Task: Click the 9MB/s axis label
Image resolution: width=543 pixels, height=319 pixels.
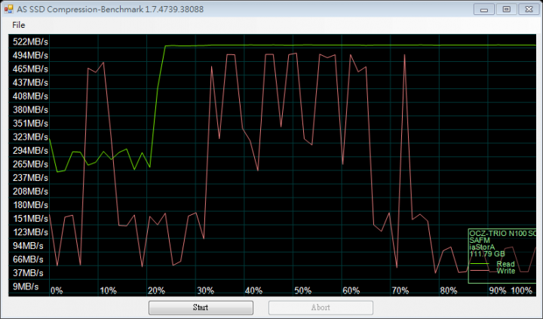Action: (x=26, y=287)
